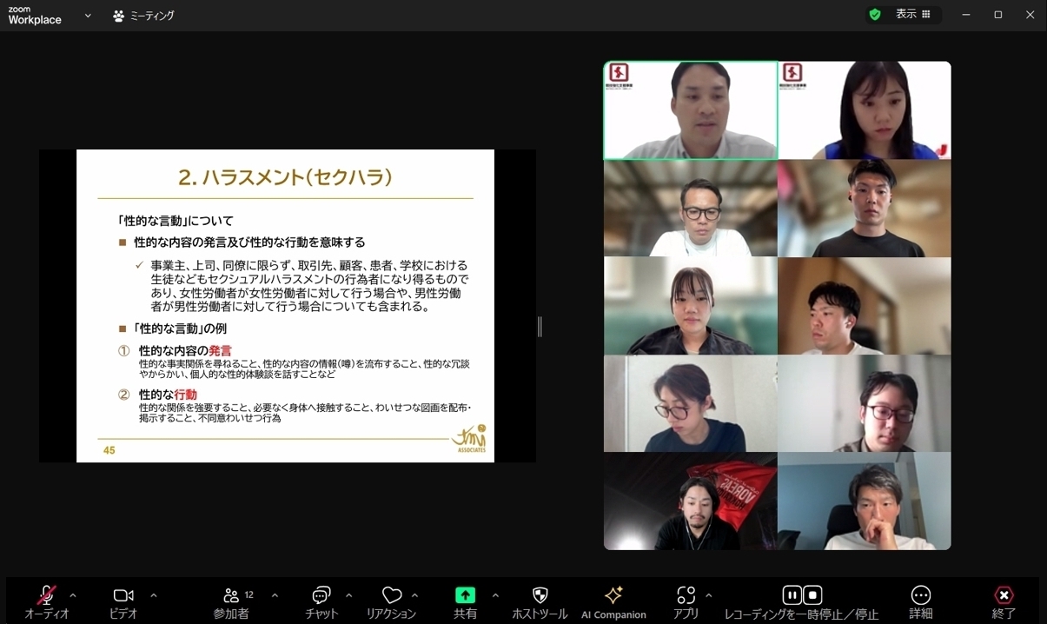Expand chat options chevron beside チャット
This screenshot has width=1047, height=624.
tap(348, 595)
